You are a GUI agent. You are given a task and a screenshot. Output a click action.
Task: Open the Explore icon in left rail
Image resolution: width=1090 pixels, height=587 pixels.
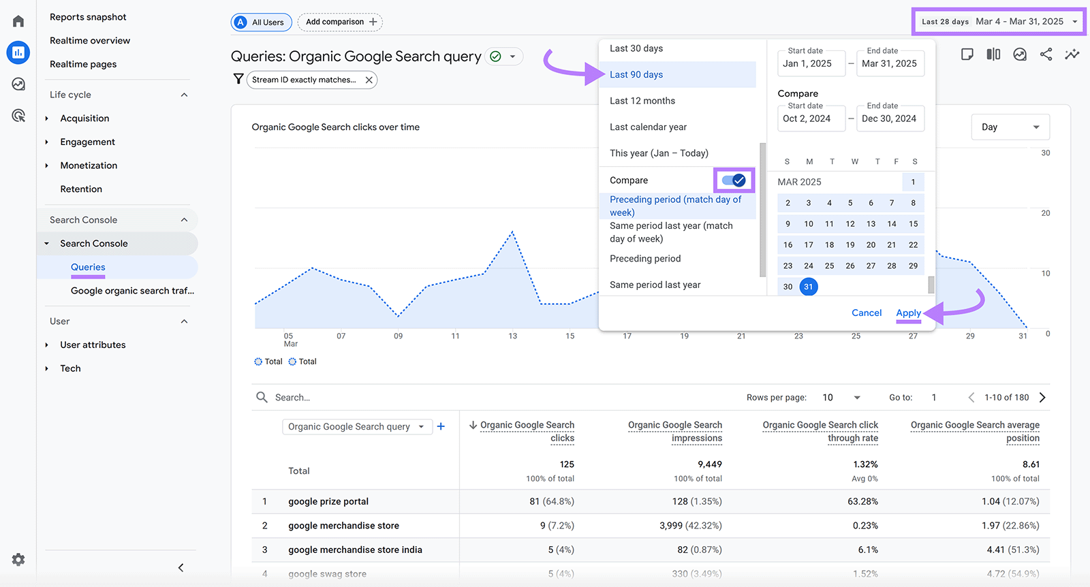coord(18,84)
